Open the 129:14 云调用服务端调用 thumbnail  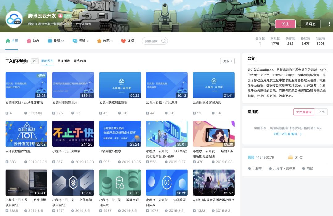[x=73, y=85]
